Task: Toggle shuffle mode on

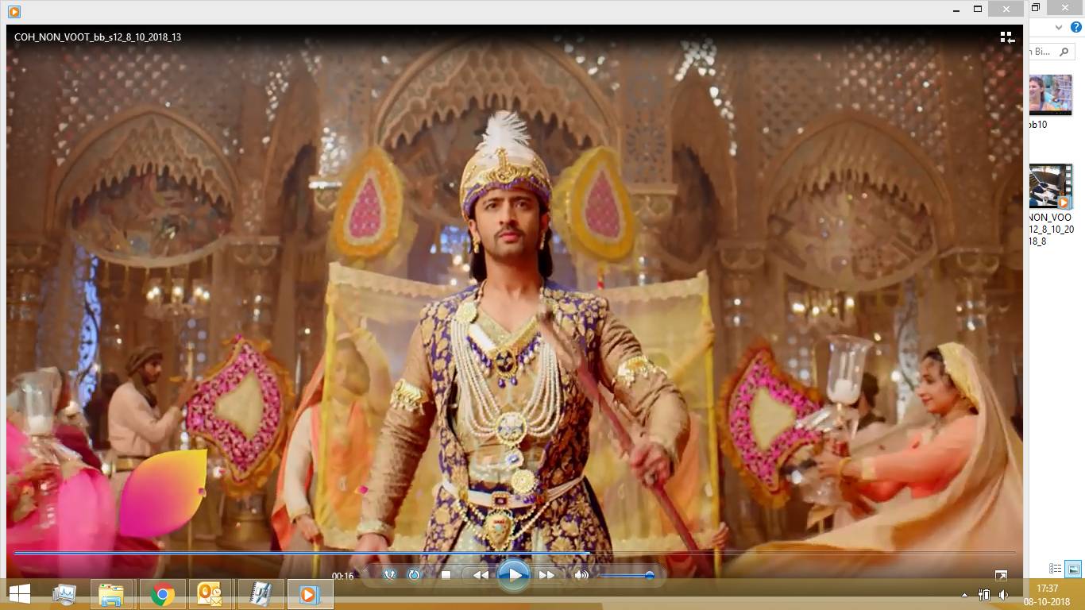Action: [389, 575]
